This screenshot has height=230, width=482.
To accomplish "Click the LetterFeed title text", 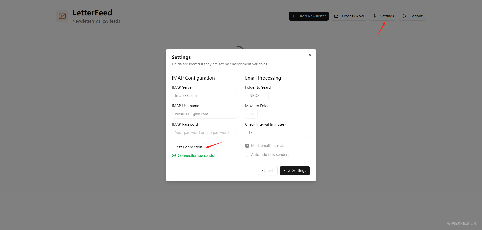I will click(x=92, y=13).
